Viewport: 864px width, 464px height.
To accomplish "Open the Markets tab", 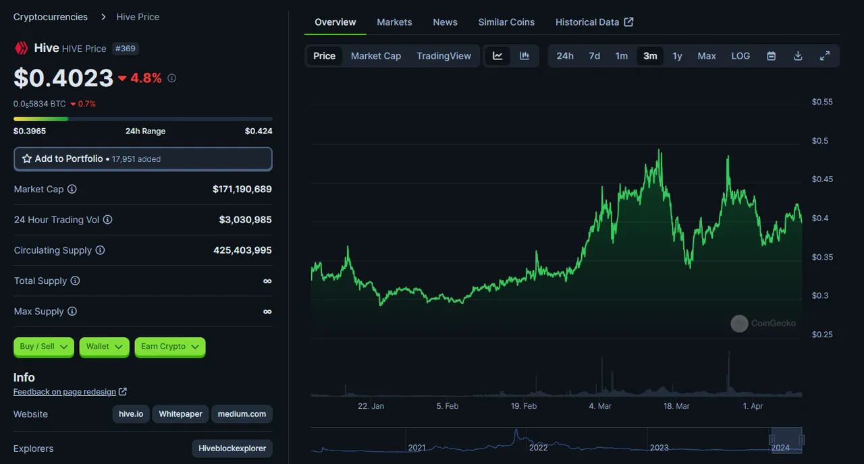I will click(x=394, y=22).
